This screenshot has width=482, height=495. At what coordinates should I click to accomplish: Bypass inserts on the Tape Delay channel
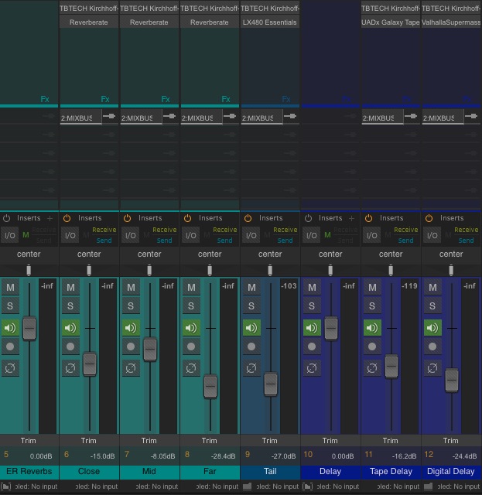click(368, 218)
